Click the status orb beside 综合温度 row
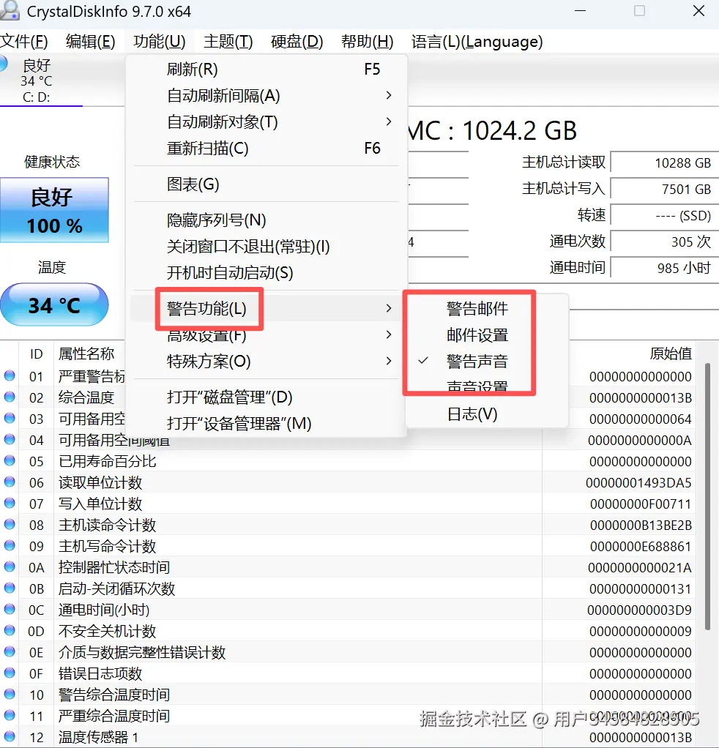The image size is (719, 748). 10,397
